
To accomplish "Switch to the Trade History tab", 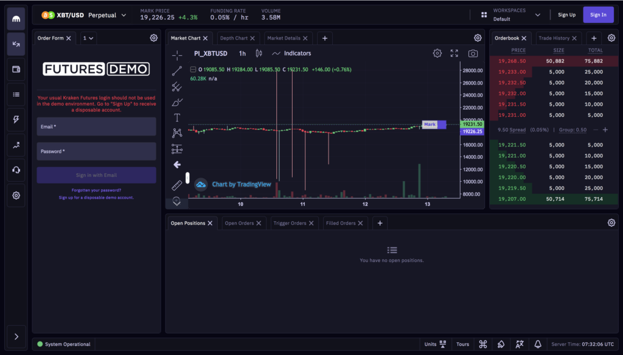I will pos(554,38).
